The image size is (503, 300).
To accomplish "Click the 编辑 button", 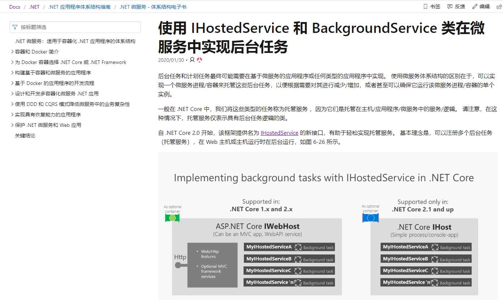I will tap(481, 7).
